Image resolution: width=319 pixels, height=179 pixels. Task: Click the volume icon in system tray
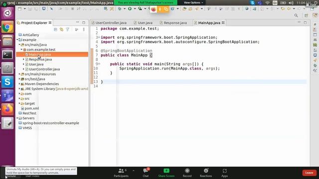tap(291, 3)
